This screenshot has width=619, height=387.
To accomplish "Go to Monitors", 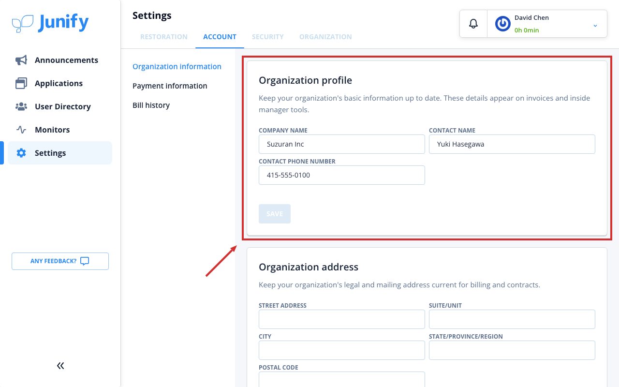I will coord(60,130).
